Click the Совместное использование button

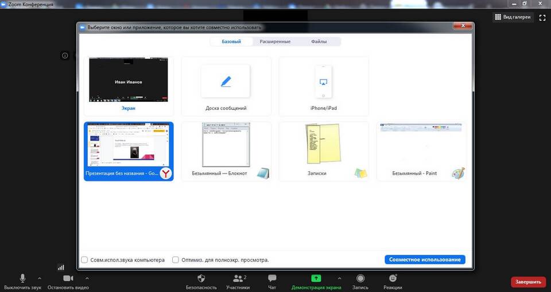[x=425, y=260]
